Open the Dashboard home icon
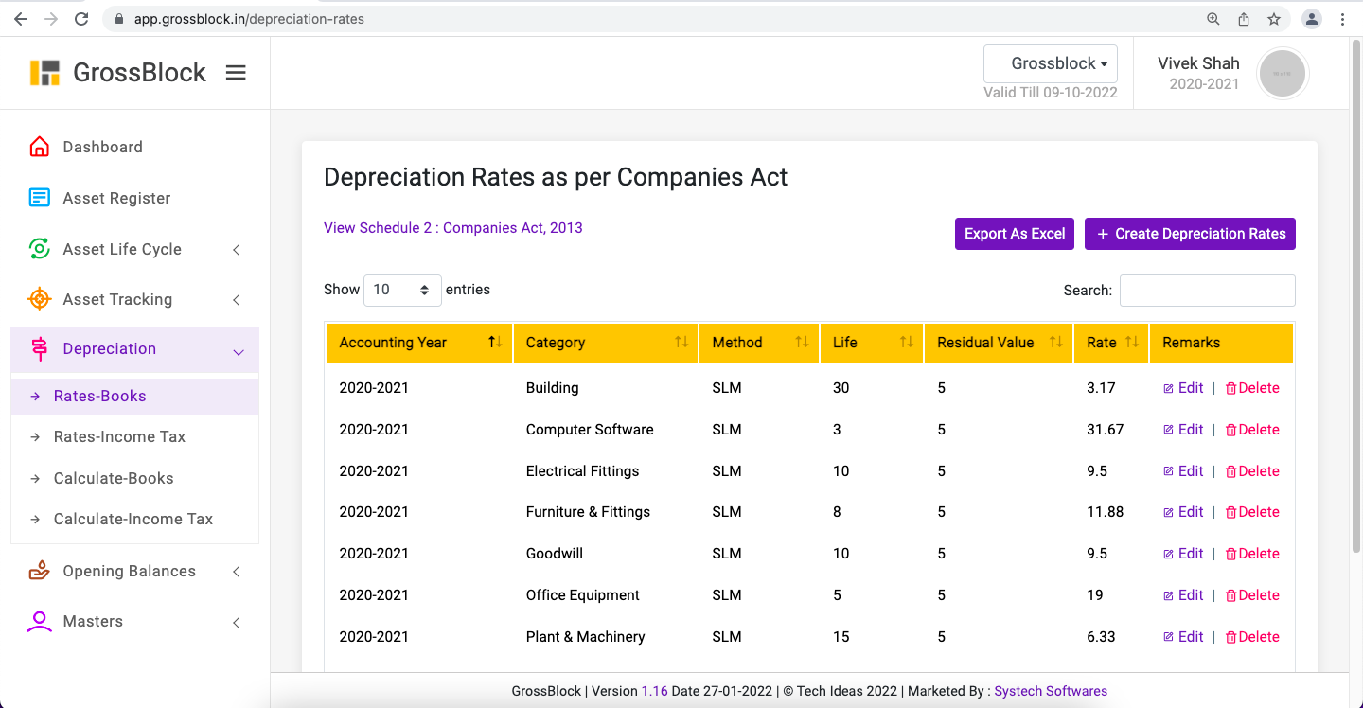1363x708 pixels. (39, 147)
